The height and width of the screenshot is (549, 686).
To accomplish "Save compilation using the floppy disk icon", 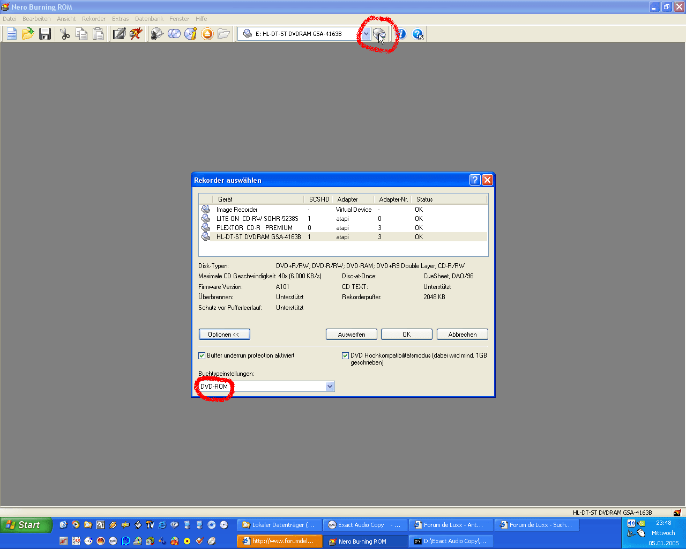I will [x=45, y=34].
